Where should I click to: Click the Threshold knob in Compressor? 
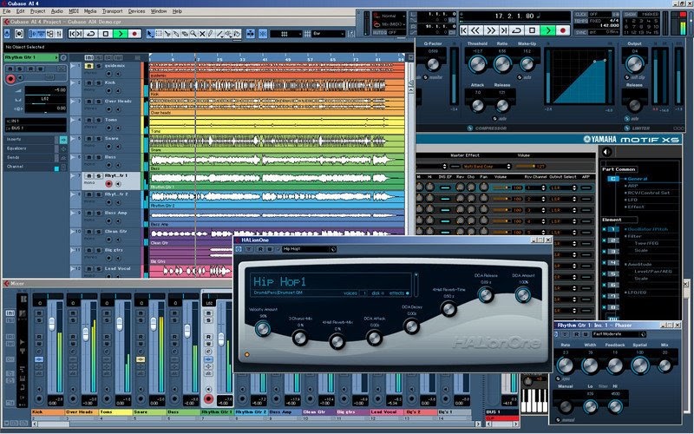tap(477, 64)
